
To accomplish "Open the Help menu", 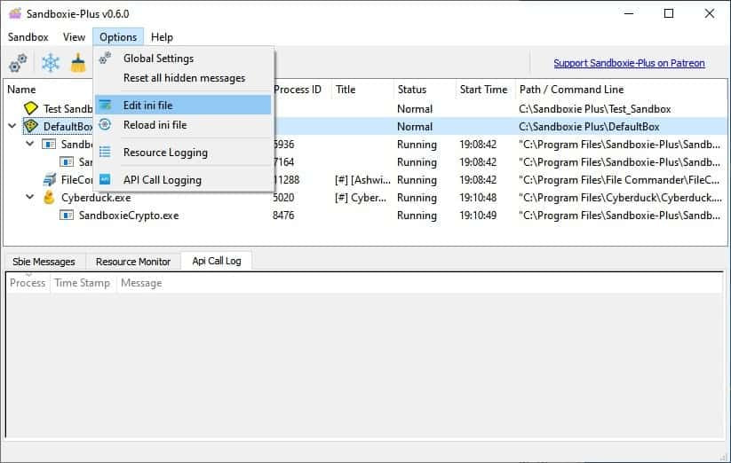I will [x=162, y=37].
